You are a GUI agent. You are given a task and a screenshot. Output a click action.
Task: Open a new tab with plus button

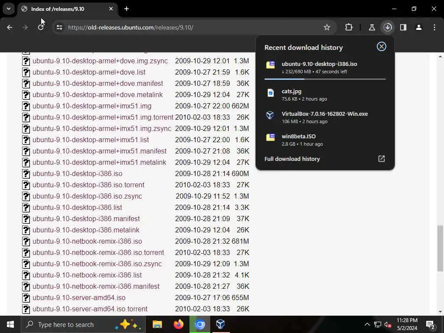coord(127,9)
